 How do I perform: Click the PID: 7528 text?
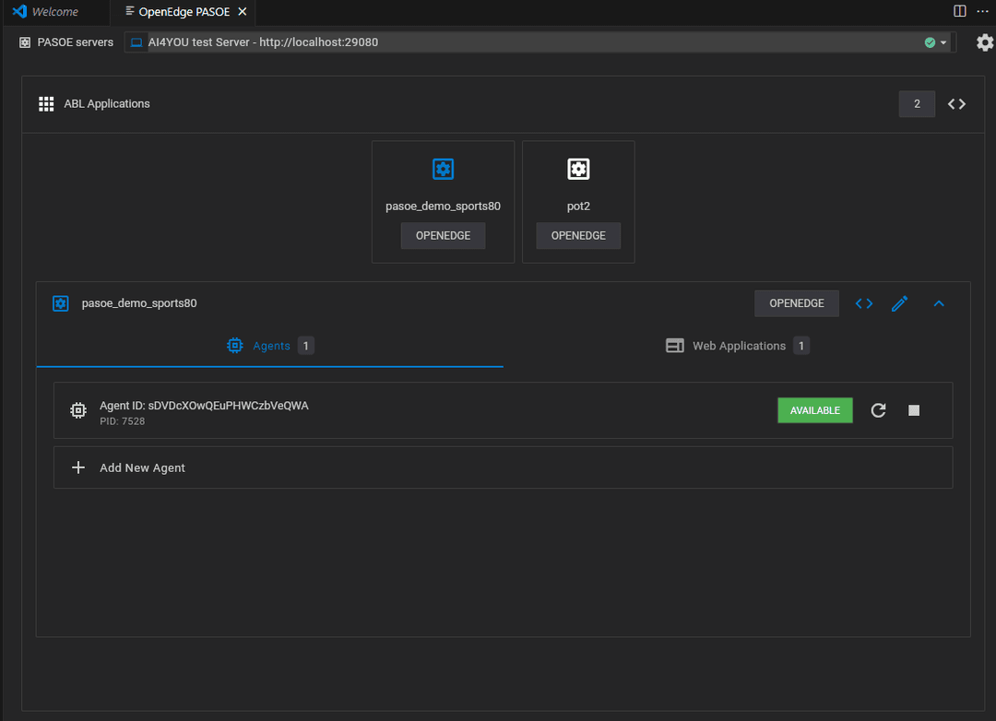tap(122, 421)
